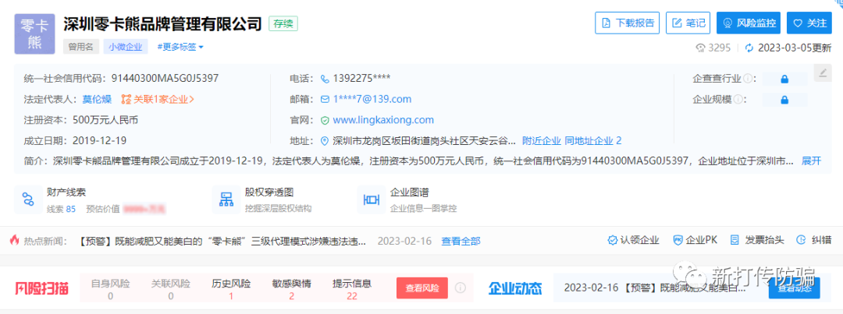Click the 存续 status badge
This screenshot has width=843, height=314.
283,23
